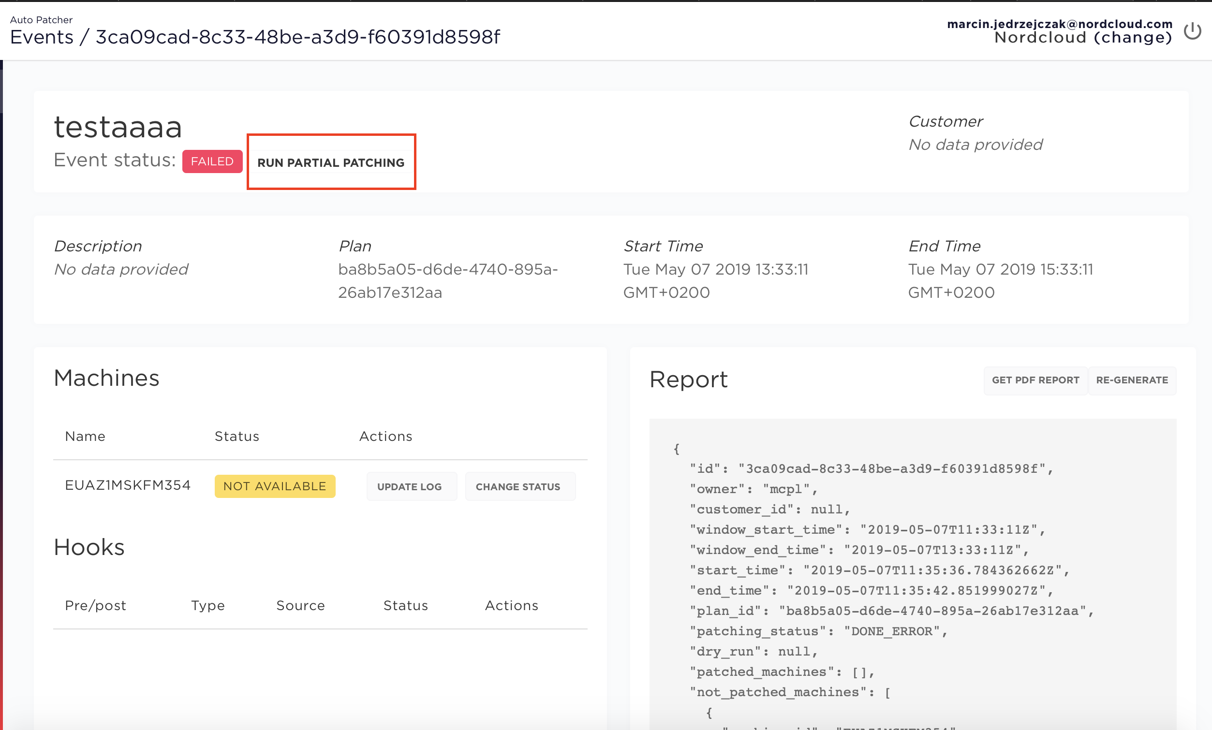The width and height of the screenshot is (1212, 730).
Task: Click the "plan_id" line in report JSON
Action: (892, 611)
